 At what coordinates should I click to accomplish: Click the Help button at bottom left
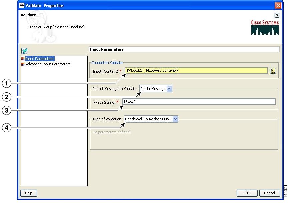click(x=29, y=193)
